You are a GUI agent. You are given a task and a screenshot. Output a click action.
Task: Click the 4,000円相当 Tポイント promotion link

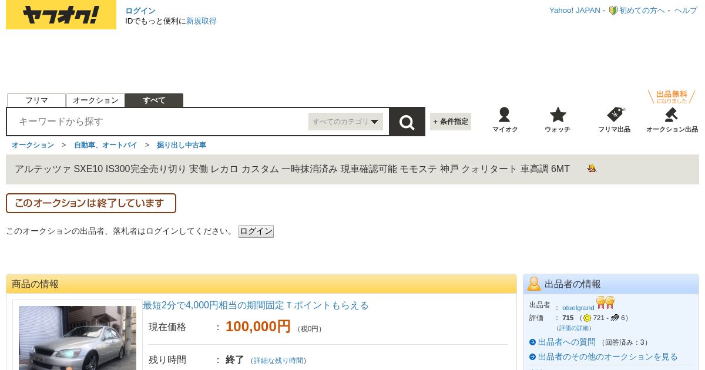[256, 305]
